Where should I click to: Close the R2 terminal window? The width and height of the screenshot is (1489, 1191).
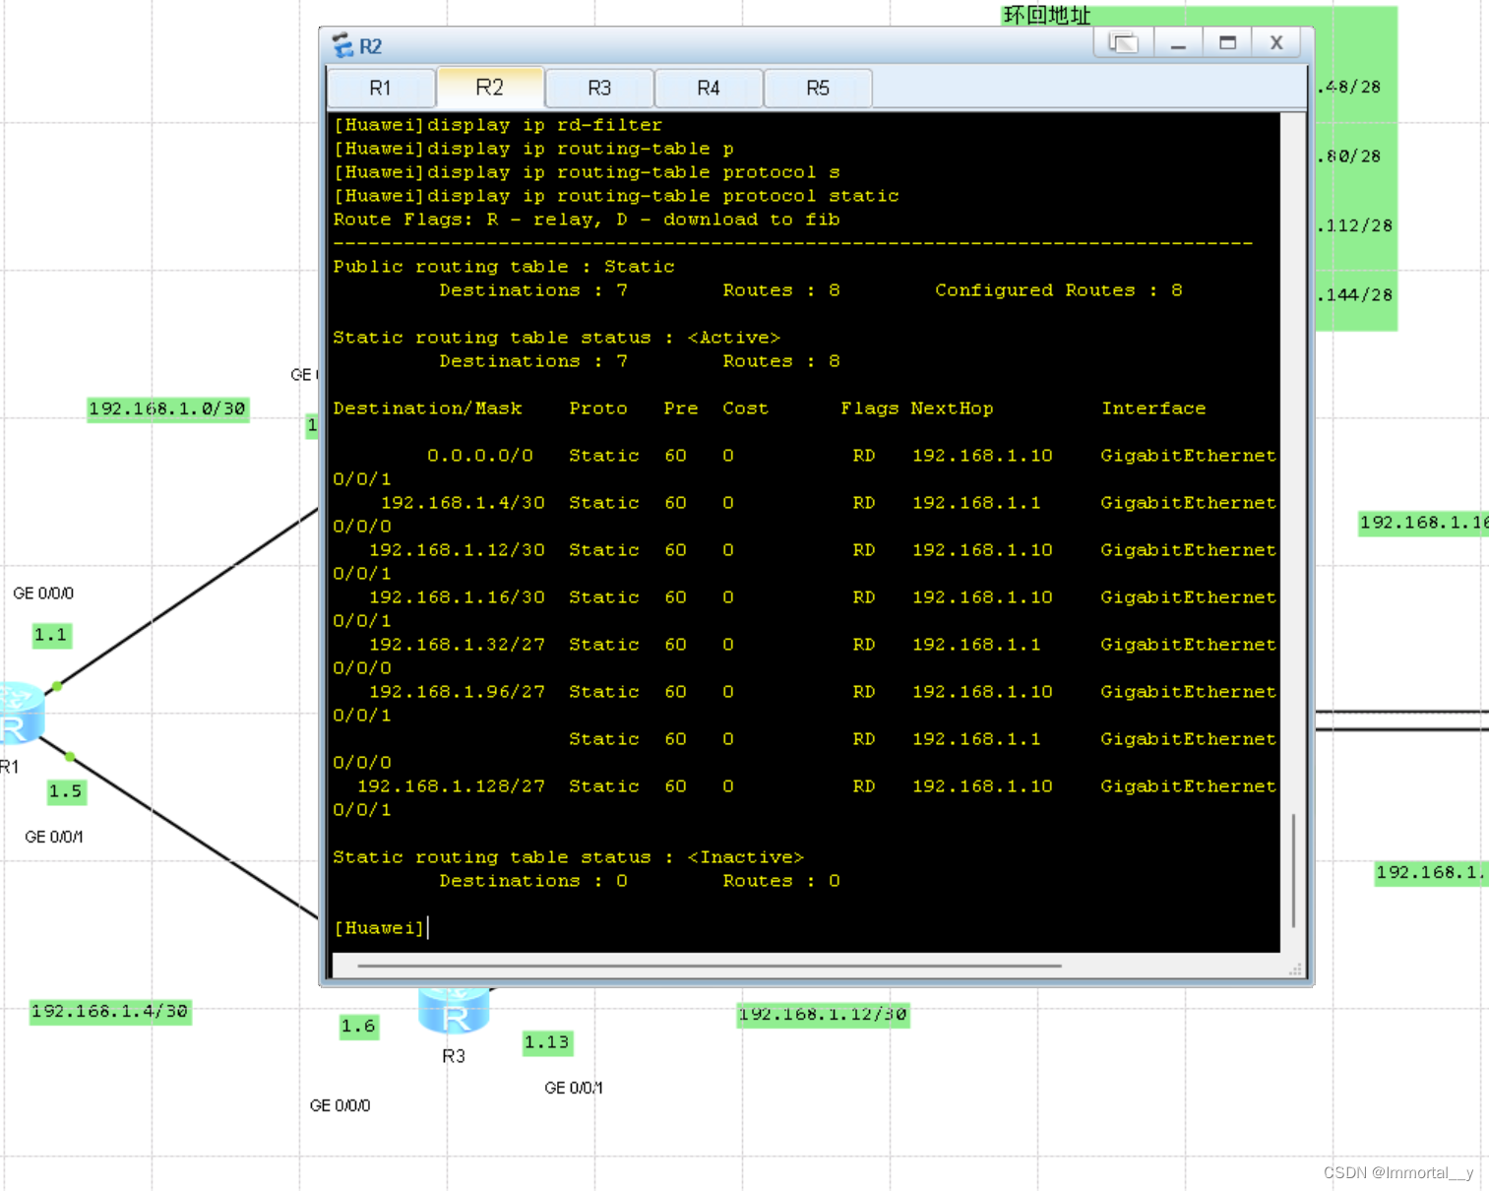click(x=1276, y=43)
